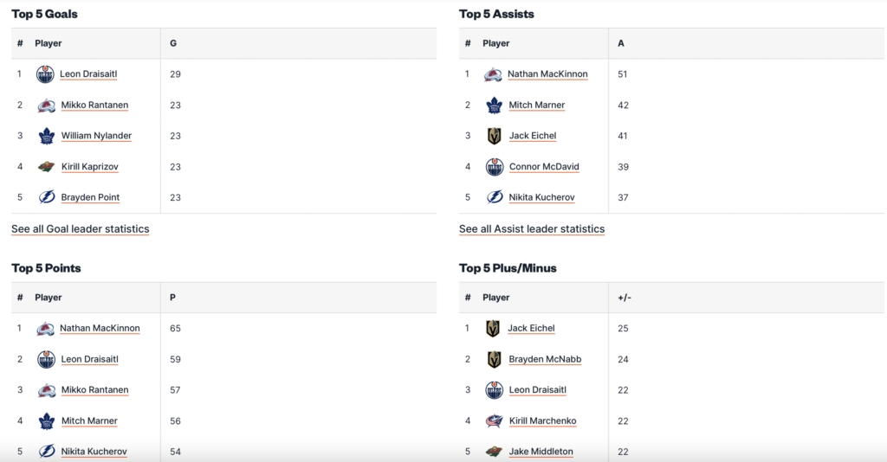Click Avalanche logo beside Nathan MacKinnon in Assists
Viewport: 887px width, 462px height.
[x=493, y=74]
